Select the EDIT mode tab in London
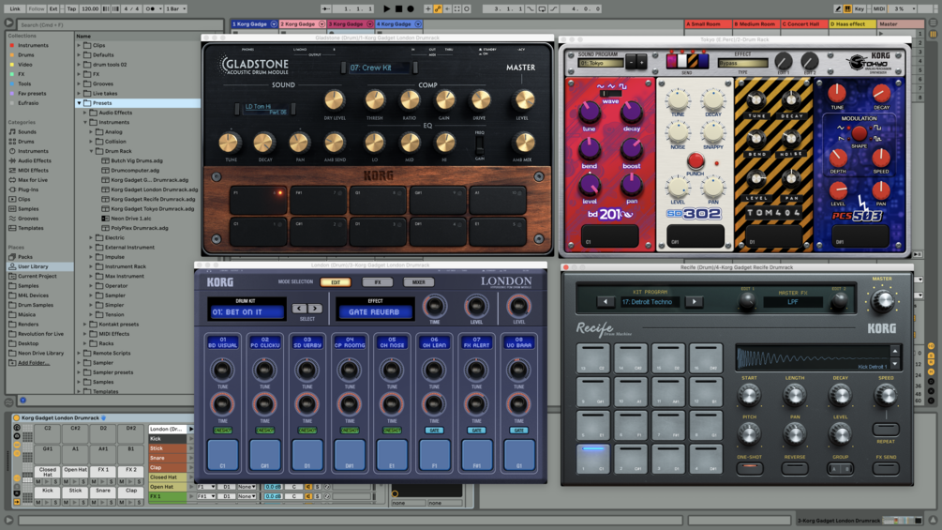Screen dimensions: 942x530 (x=336, y=281)
